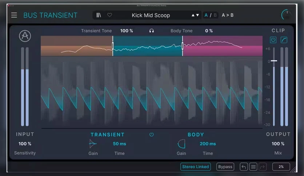The image size is (304, 176).
Task: Copy settings with A > B
Action: click(x=228, y=15)
